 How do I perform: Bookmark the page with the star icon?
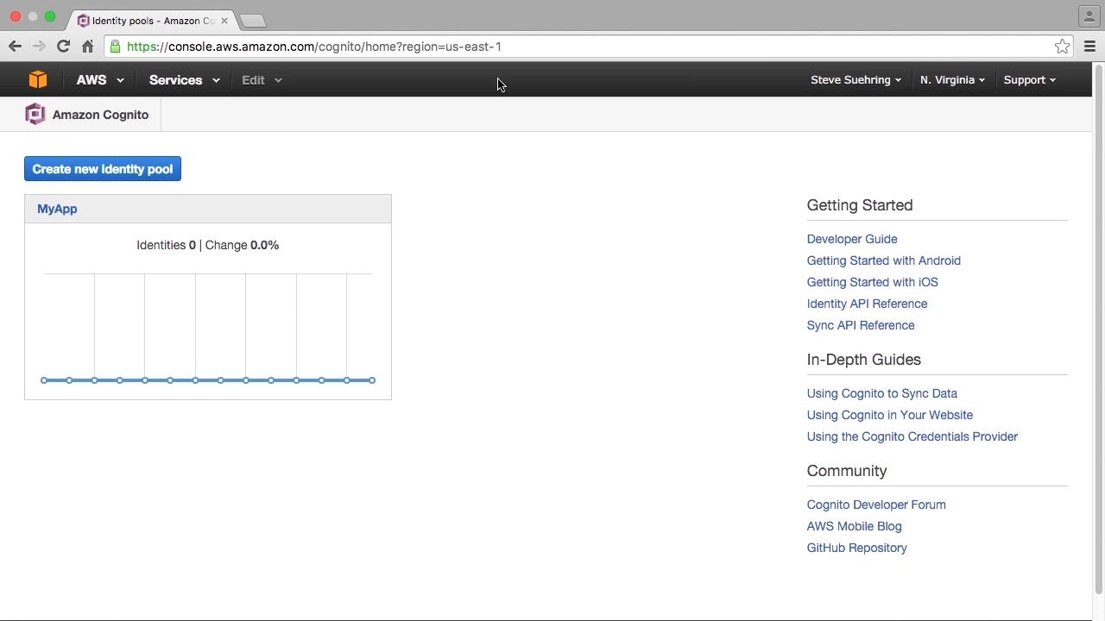[x=1062, y=47]
